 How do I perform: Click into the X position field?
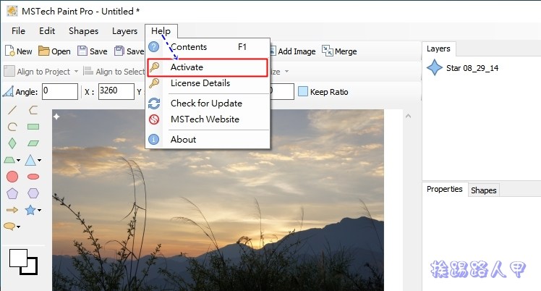[116, 91]
